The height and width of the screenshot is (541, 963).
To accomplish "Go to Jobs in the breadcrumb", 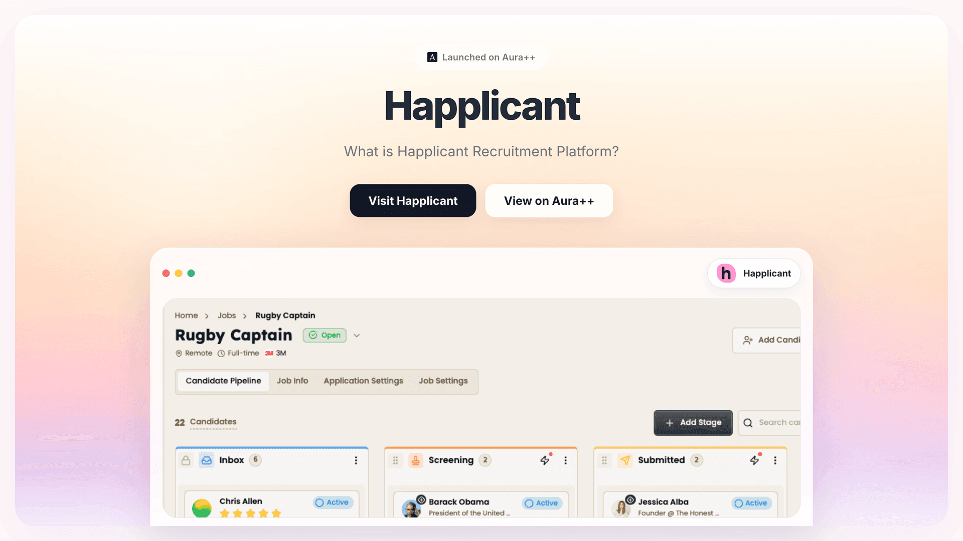I will 227,316.
